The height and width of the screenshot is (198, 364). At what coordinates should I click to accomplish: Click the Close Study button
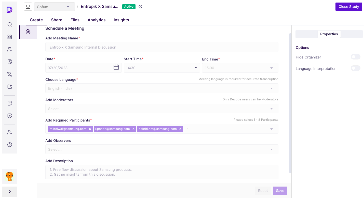[x=349, y=7]
